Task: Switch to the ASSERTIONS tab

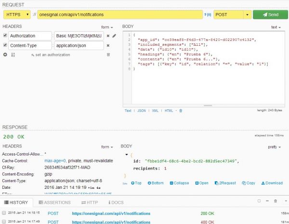Action: 54,202
